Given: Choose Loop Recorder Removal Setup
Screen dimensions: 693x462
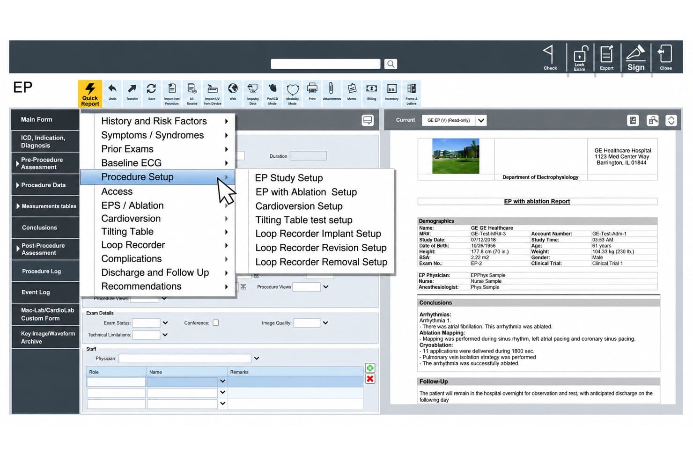Looking at the screenshot, I should pyautogui.click(x=321, y=262).
